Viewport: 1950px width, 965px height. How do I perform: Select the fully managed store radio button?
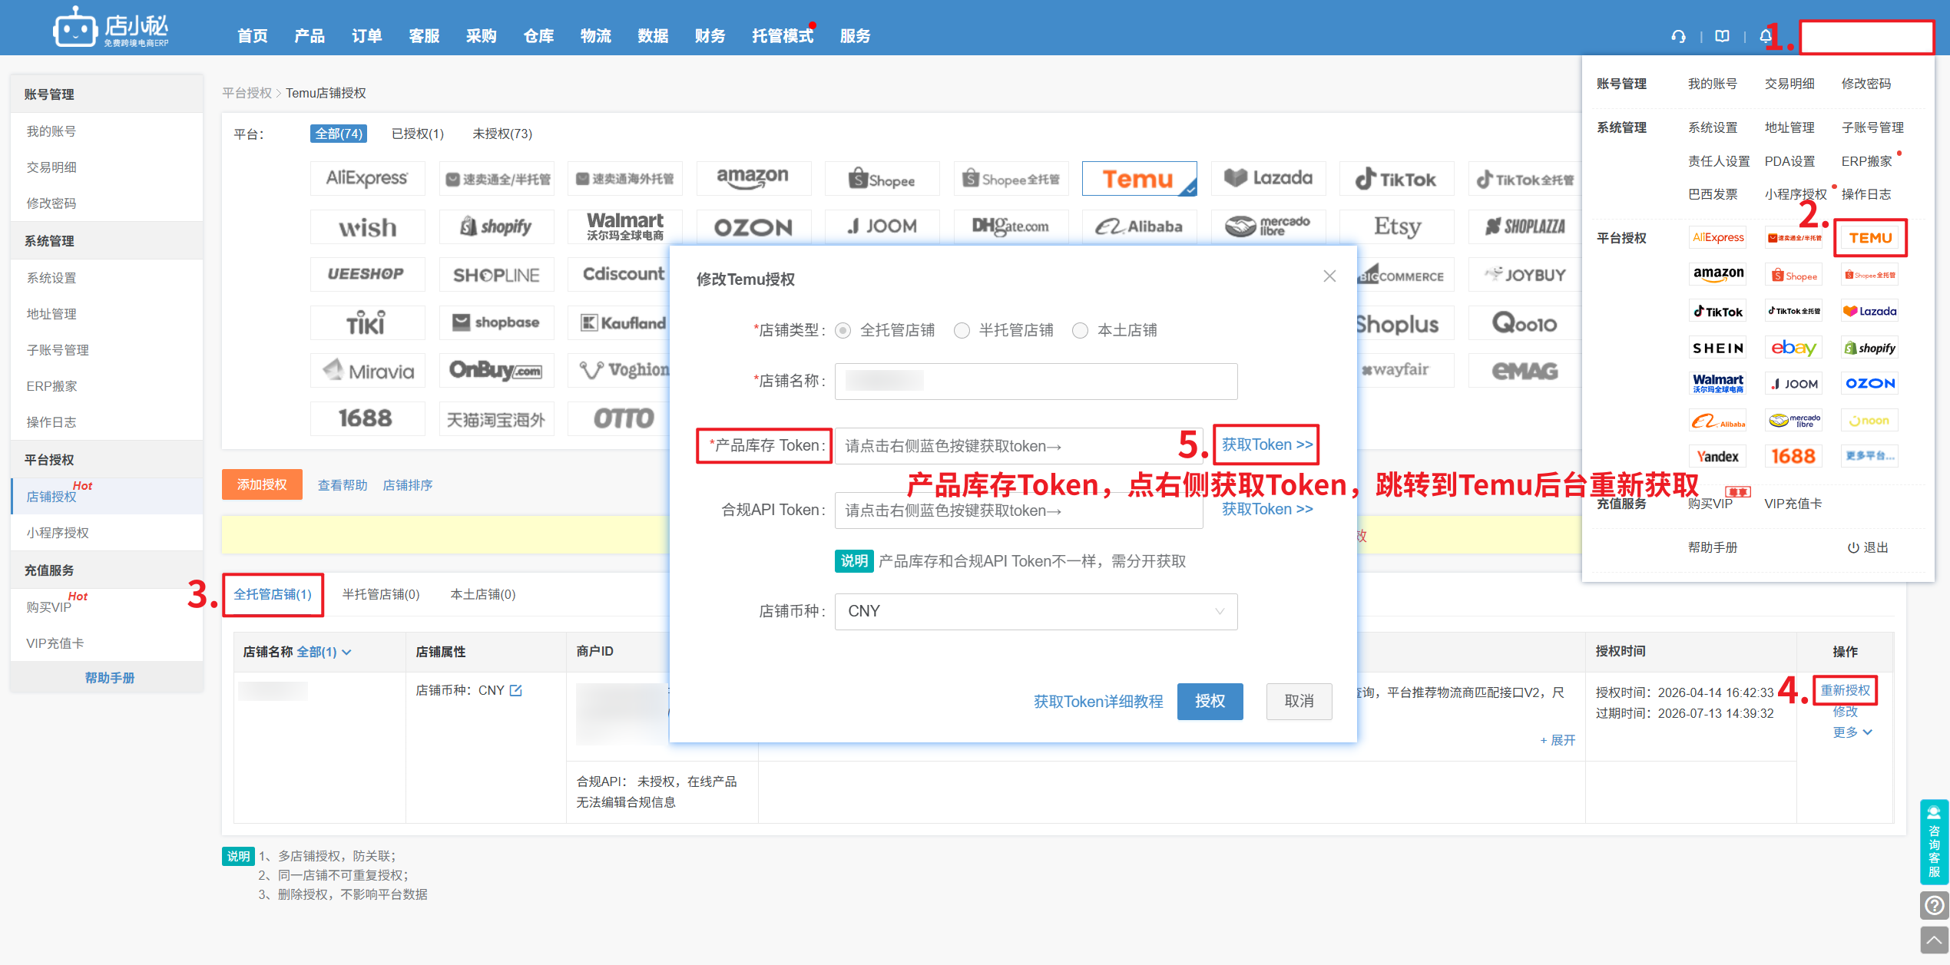(843, 331)
